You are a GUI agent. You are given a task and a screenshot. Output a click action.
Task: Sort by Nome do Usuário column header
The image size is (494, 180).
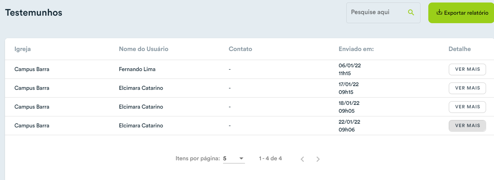[144, 49]
